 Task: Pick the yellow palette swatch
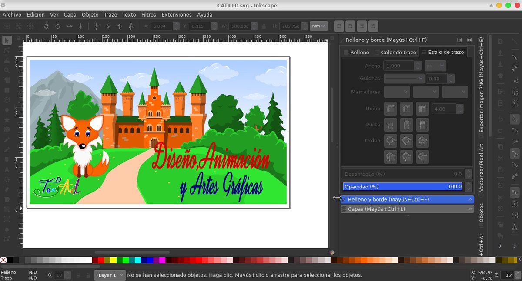click(x=114, y=260)
